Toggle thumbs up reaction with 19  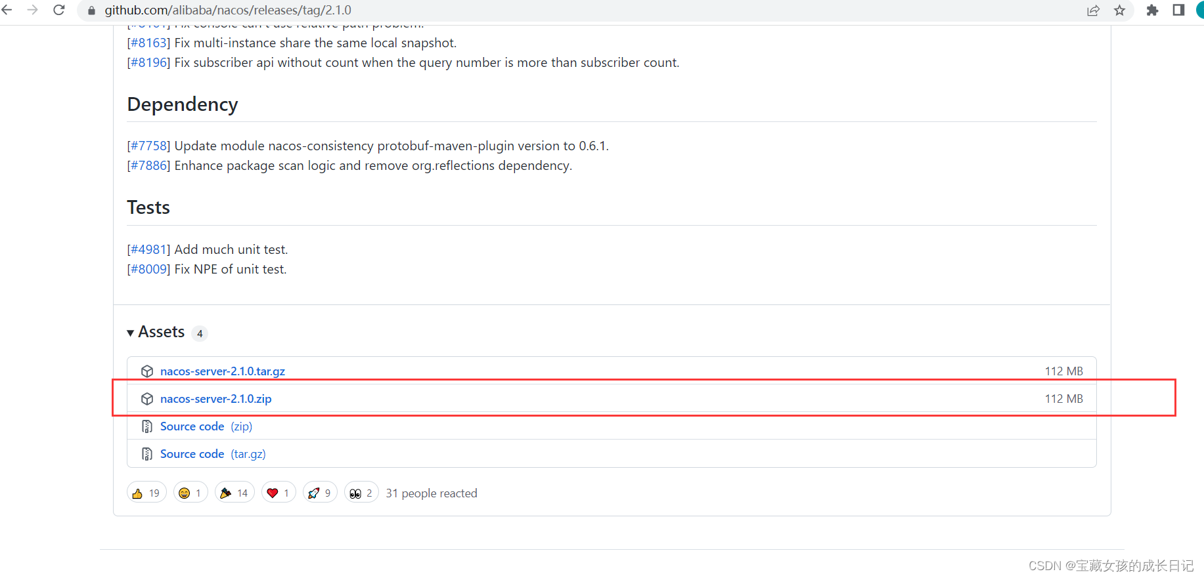pyautogui.click(x=146, y=493)
